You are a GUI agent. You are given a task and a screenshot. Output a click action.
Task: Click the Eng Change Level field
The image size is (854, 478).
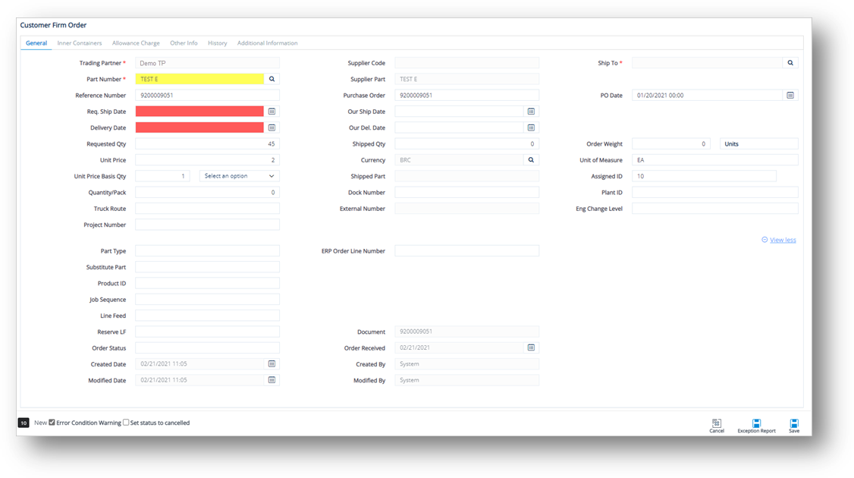(715, 208)
